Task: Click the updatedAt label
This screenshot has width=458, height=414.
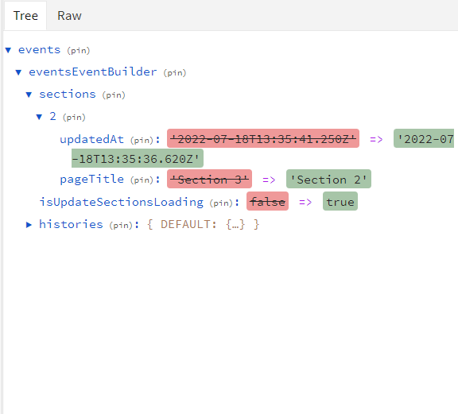Action: point(91,140)
